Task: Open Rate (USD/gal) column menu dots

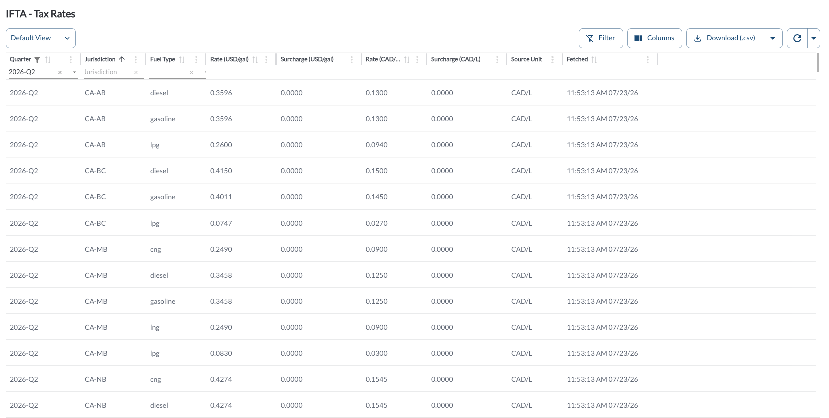Action: pyautogui.click(x=266, y=59)
